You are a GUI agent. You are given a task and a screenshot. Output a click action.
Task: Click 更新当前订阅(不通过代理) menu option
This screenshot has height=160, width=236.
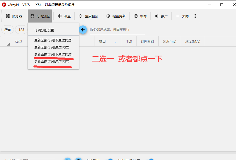click(53, 55)
